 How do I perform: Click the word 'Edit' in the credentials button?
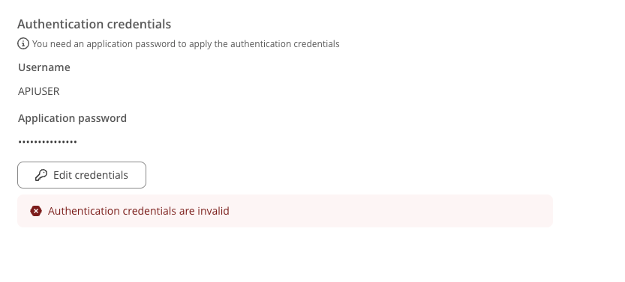click(62, 175)
